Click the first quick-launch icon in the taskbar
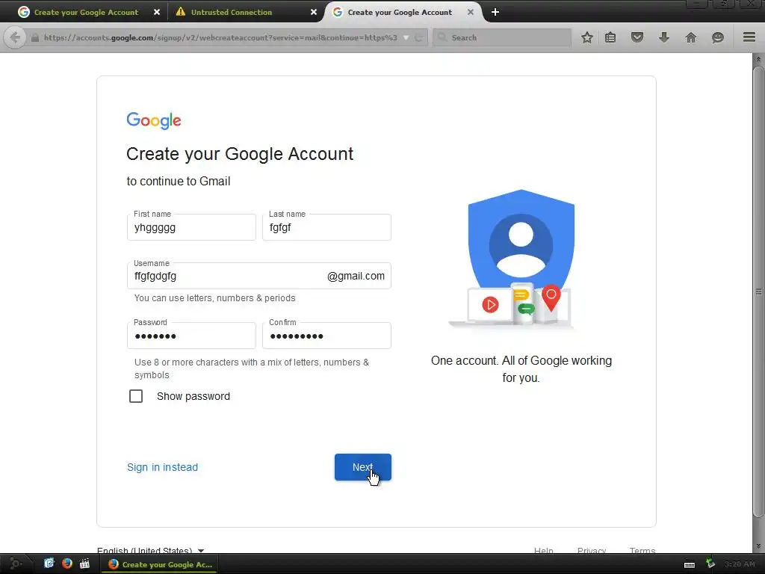The height and width of the screenshot is (574, 765). point(49,564)
